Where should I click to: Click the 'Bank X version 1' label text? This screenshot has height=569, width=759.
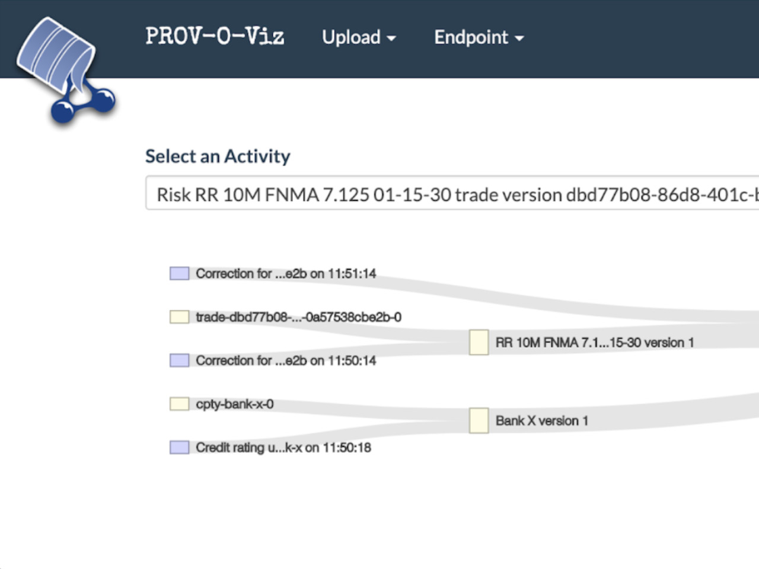pyautogui.click(x=541, y=421)
